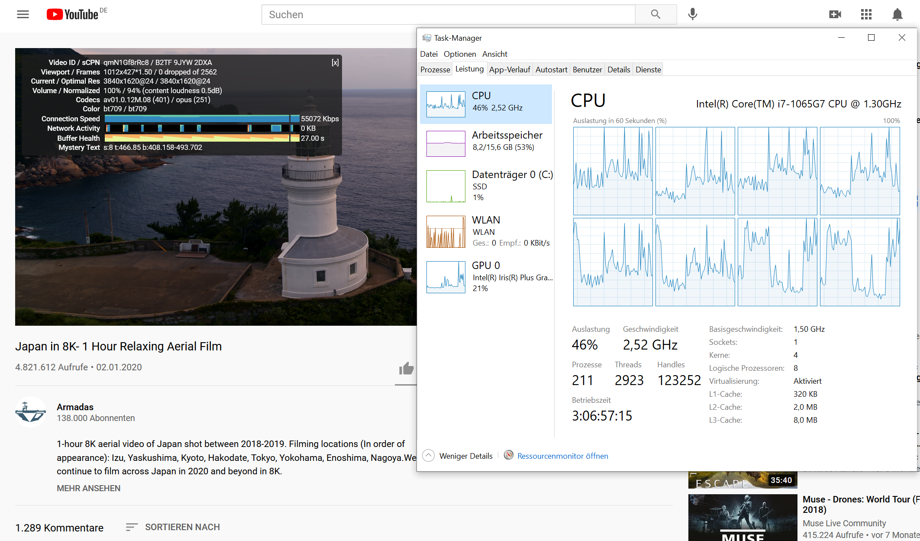Activate voice search microphone icon
This screenshot has width=920, height=541.
693,14
